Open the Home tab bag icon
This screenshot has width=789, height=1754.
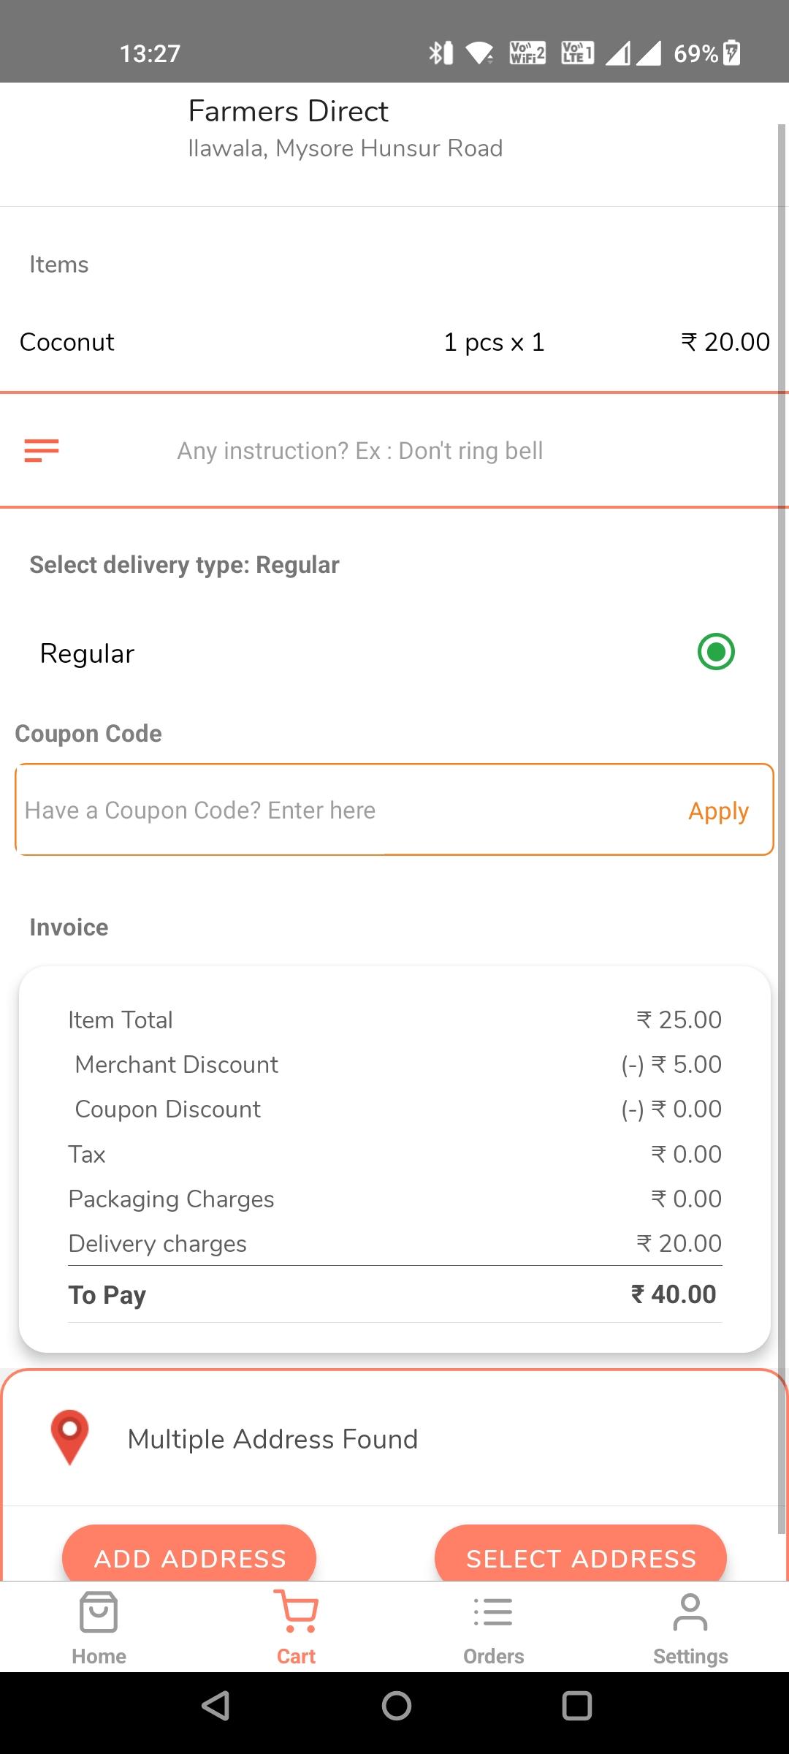99,1611
